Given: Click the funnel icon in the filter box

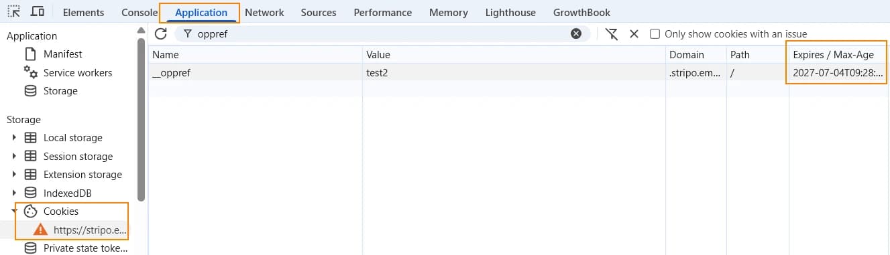Looking at the screenshot, I should 187,33.
